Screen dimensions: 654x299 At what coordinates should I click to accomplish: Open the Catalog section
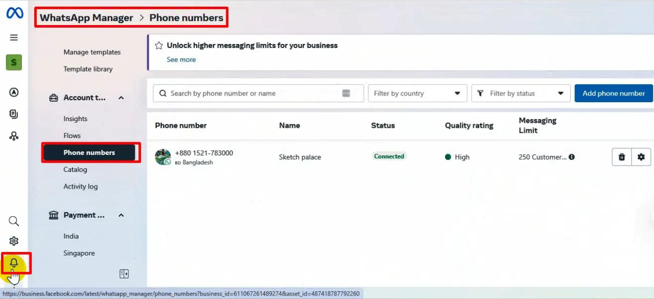pos(75,169)
